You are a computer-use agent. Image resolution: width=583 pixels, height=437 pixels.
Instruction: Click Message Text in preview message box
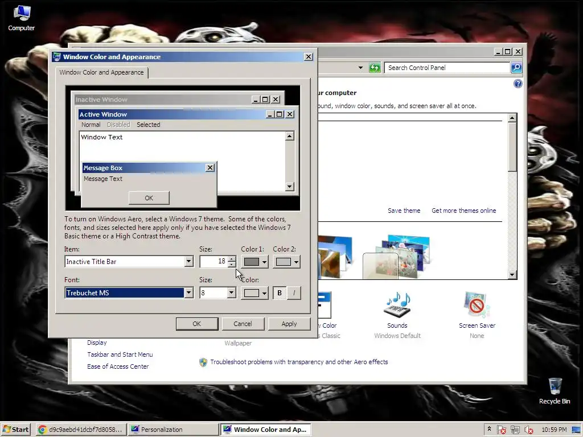click(103, 179)
